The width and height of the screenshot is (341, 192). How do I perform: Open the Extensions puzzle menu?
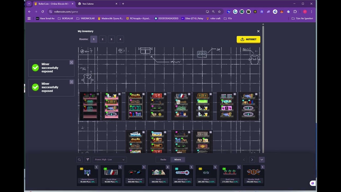(295, 12)
